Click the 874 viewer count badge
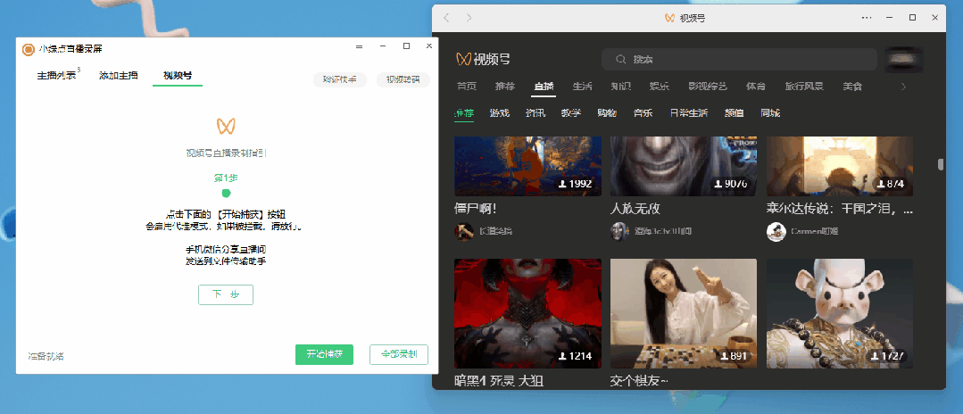This screenshot has width=963, height=414. pos(889,184)
